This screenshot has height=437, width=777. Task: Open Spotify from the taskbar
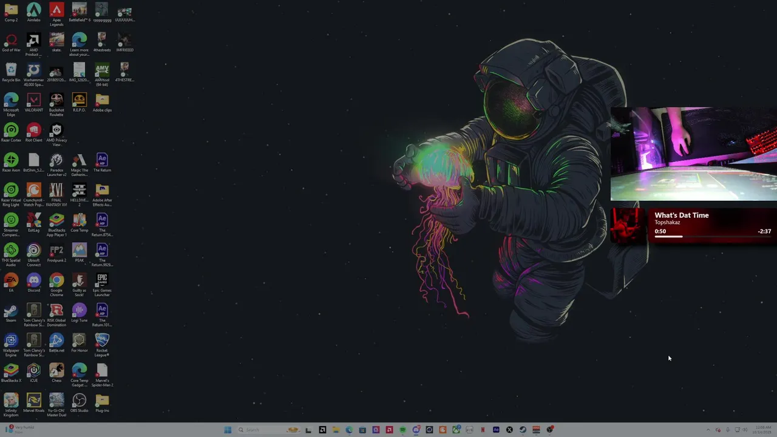pos(402,430)
